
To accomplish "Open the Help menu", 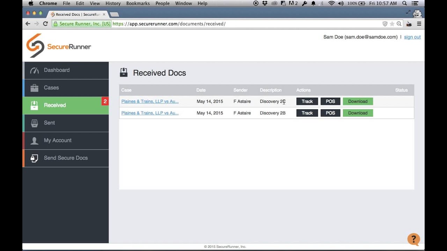I will point(202,3).
